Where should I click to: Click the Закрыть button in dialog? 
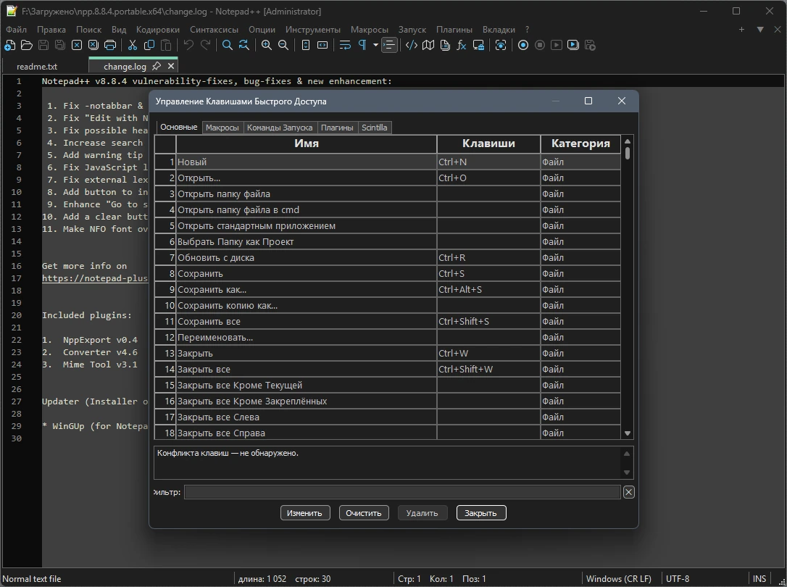481,513
